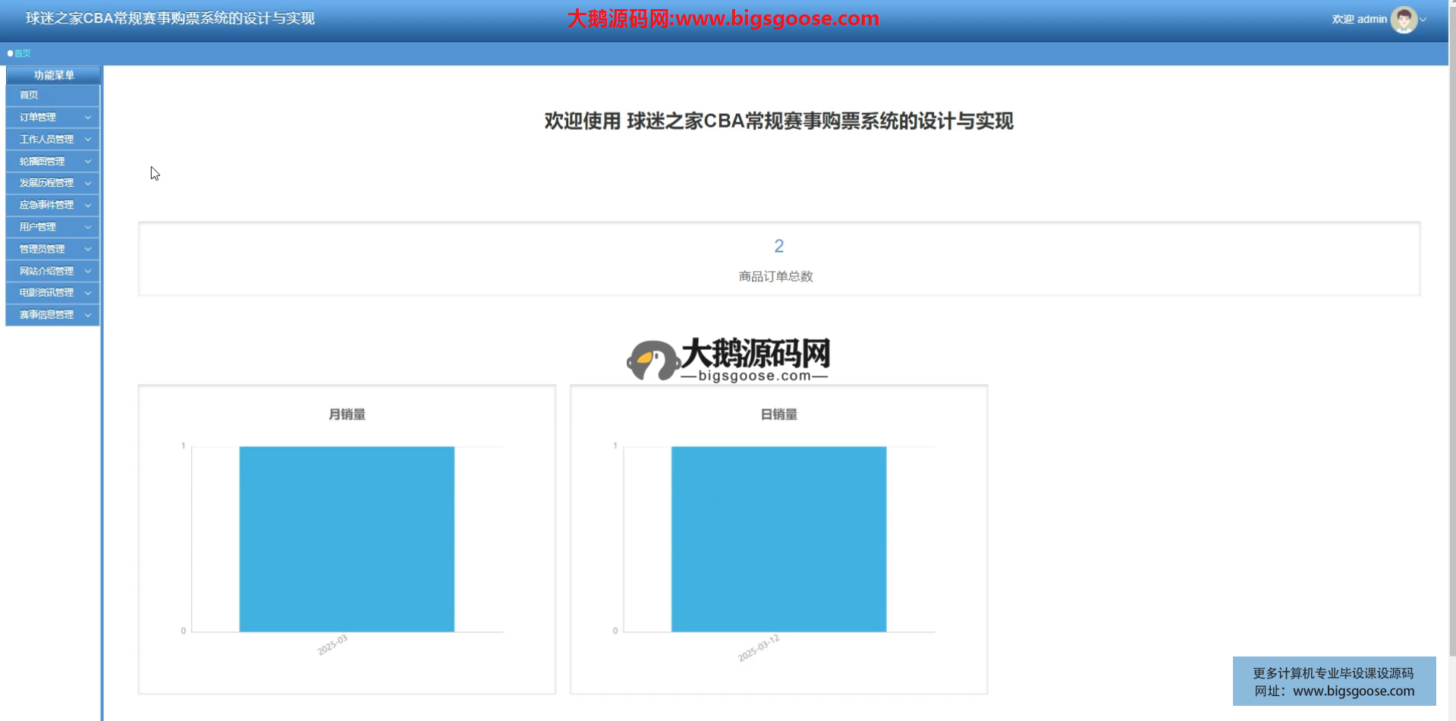
Task: Click the chevron icon on 用户管理
Action: coord(88,228)
